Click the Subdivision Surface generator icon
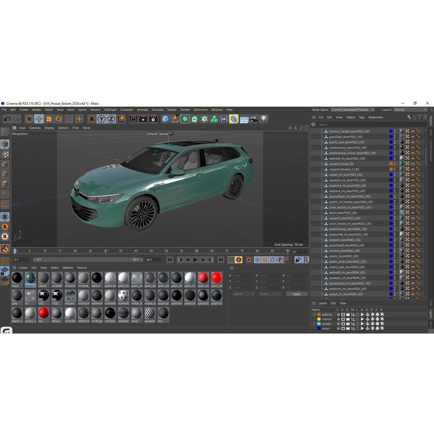Screen dimensions: 434x434 tap(185, 119)
